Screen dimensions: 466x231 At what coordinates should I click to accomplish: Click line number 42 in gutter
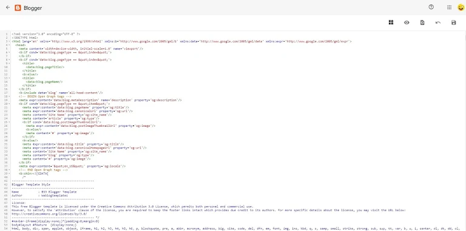coord(5,184)
